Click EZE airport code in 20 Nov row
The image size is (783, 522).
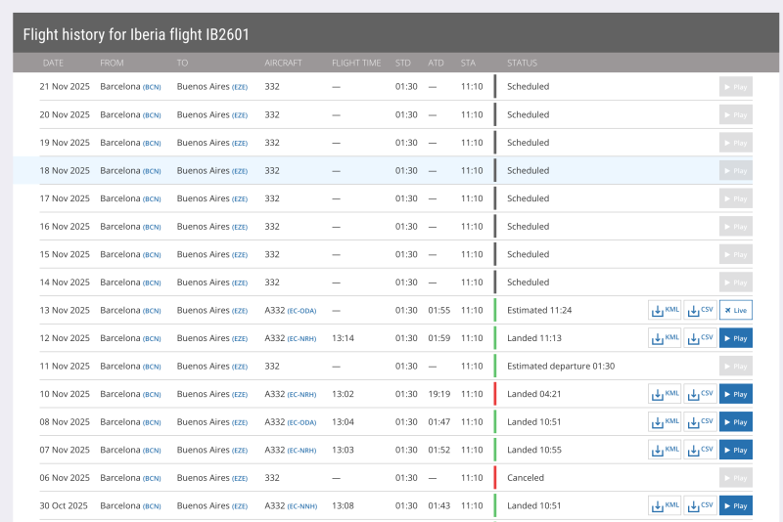[x=240, y=115]
